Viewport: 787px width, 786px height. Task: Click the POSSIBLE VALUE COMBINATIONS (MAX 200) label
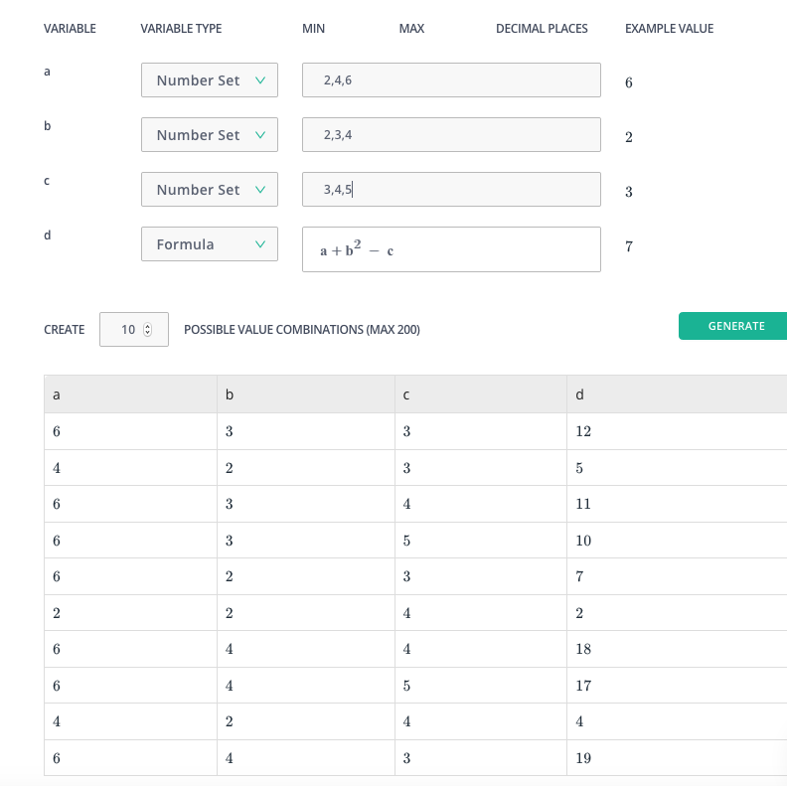[x=302, y=330]
